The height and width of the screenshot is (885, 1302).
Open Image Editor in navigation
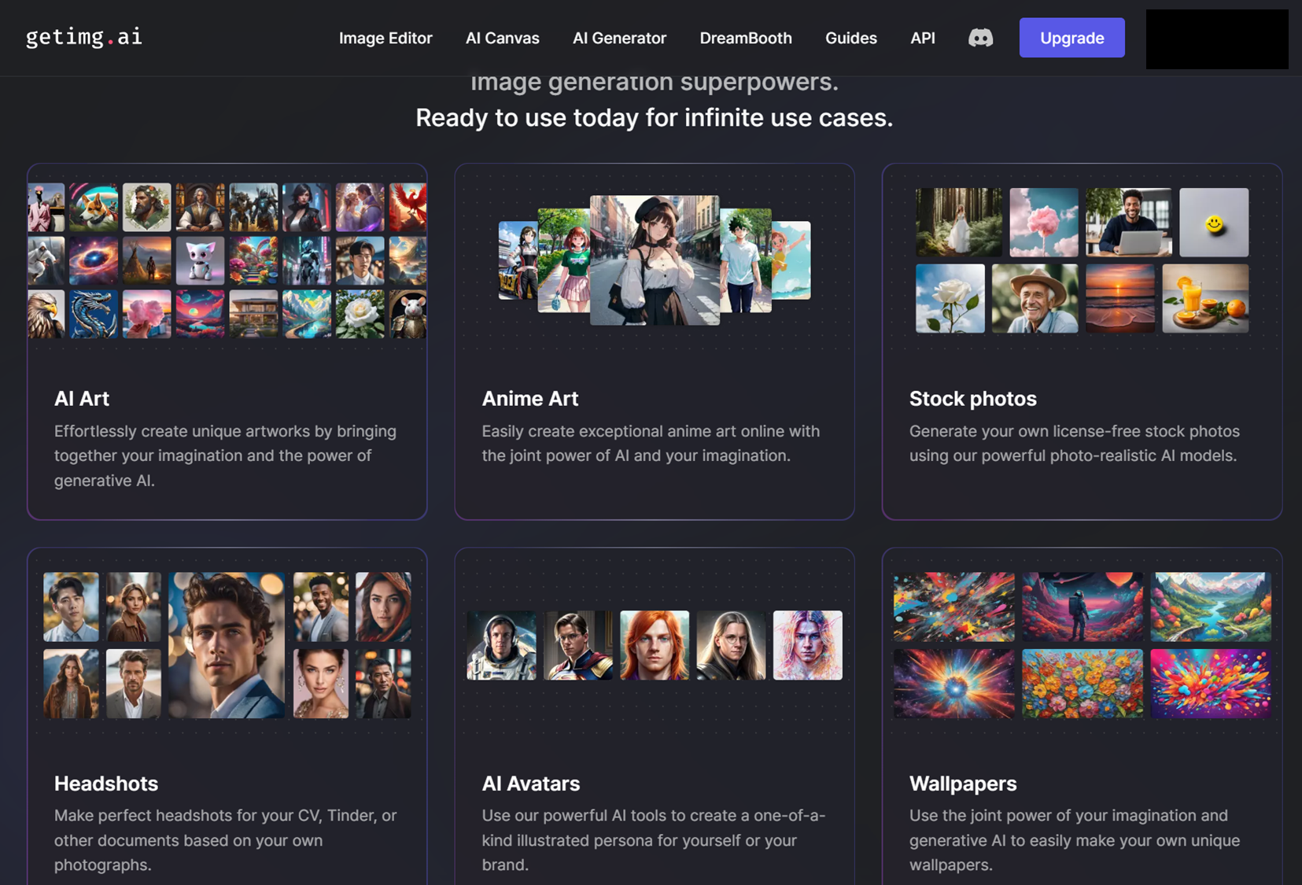pyautogui.click(x=385, y=38)
